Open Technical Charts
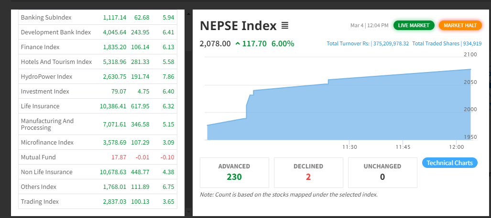 coord(450,163)
